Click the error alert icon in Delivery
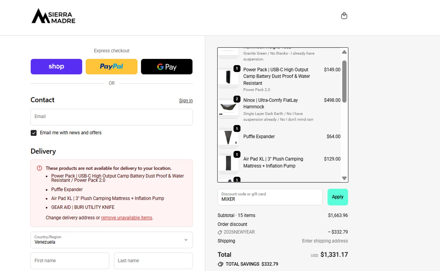The height and width of the screenshot is (271, 440). (39, 168)
